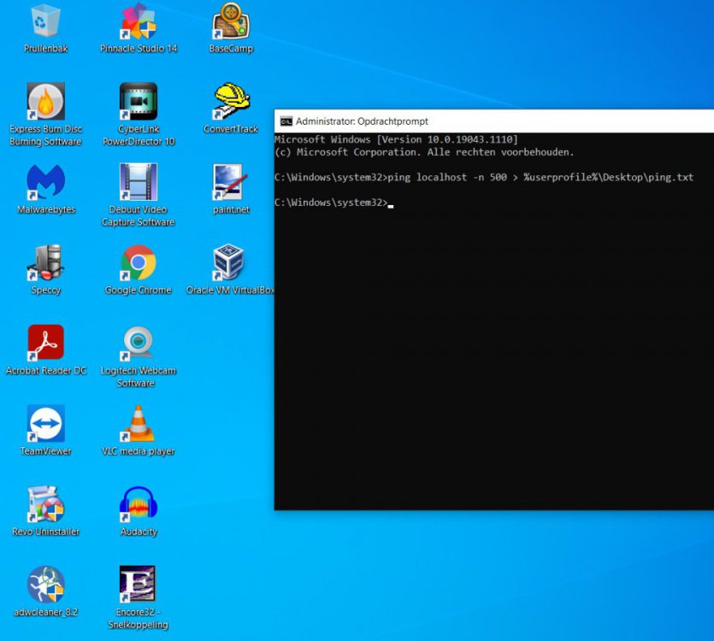Click the paint.net desktop shortcut
Image resolution: width=714 pixels, height=641 pixels.
click(230, 182)
